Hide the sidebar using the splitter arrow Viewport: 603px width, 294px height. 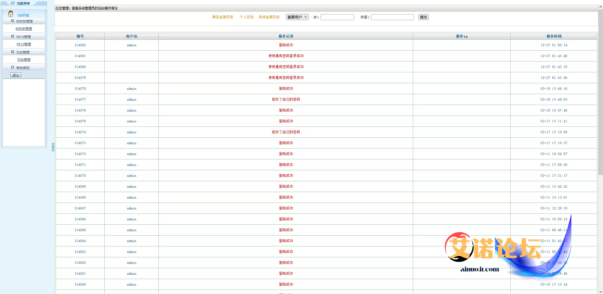[53, 147]
